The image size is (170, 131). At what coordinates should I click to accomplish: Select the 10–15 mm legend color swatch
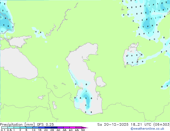(x=35, y=128)
